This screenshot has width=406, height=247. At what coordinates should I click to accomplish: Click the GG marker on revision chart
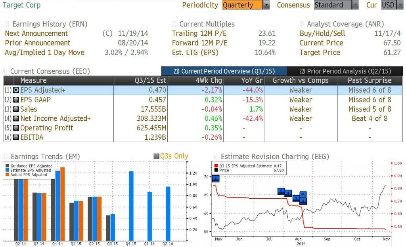pyautogui.click(x=303, y=194)
